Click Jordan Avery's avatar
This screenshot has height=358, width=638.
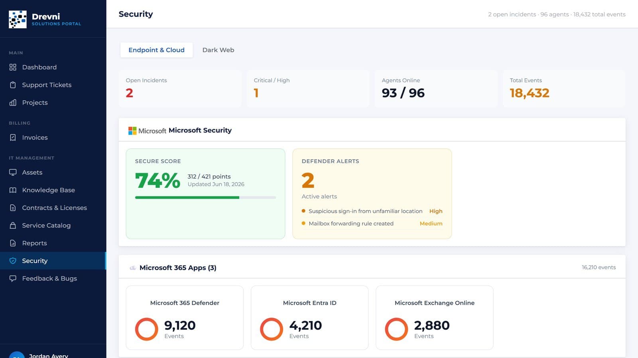tap(17, 355)
